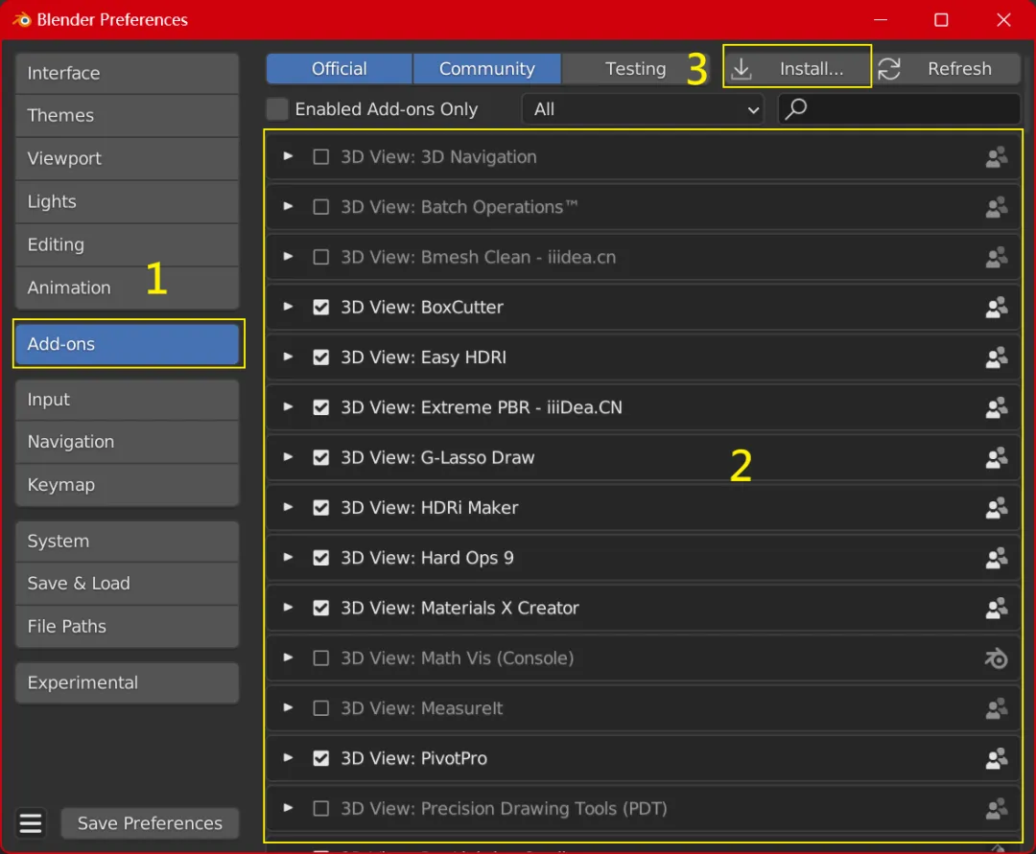Open the System section
1036x854 pixels.
(127, 542)
